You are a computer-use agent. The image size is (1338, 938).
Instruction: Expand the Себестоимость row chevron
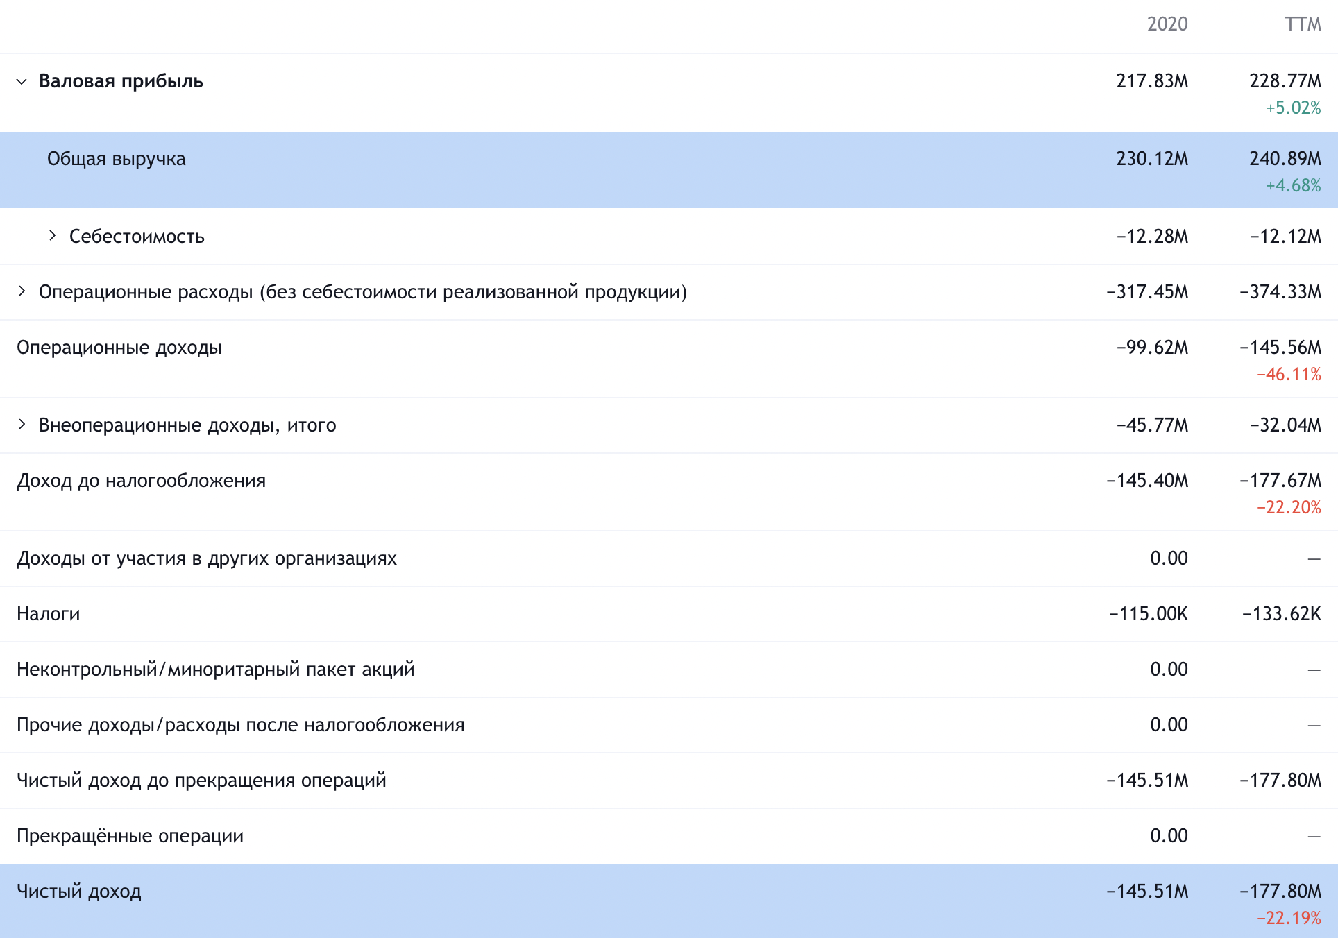(x=52, y=236)
